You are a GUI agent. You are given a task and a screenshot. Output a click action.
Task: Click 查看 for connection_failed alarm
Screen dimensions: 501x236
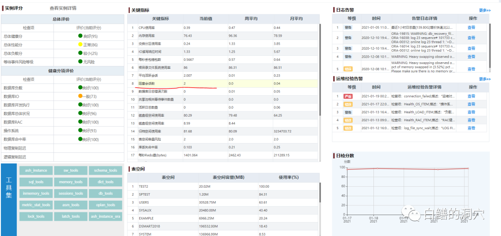[x=471, y=96]
